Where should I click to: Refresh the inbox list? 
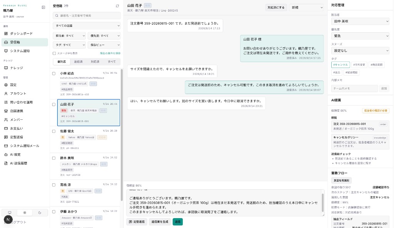click(117, 6)
